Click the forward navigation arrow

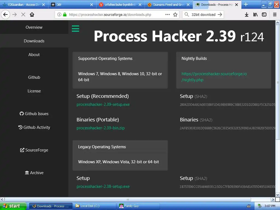pos(14,14)
